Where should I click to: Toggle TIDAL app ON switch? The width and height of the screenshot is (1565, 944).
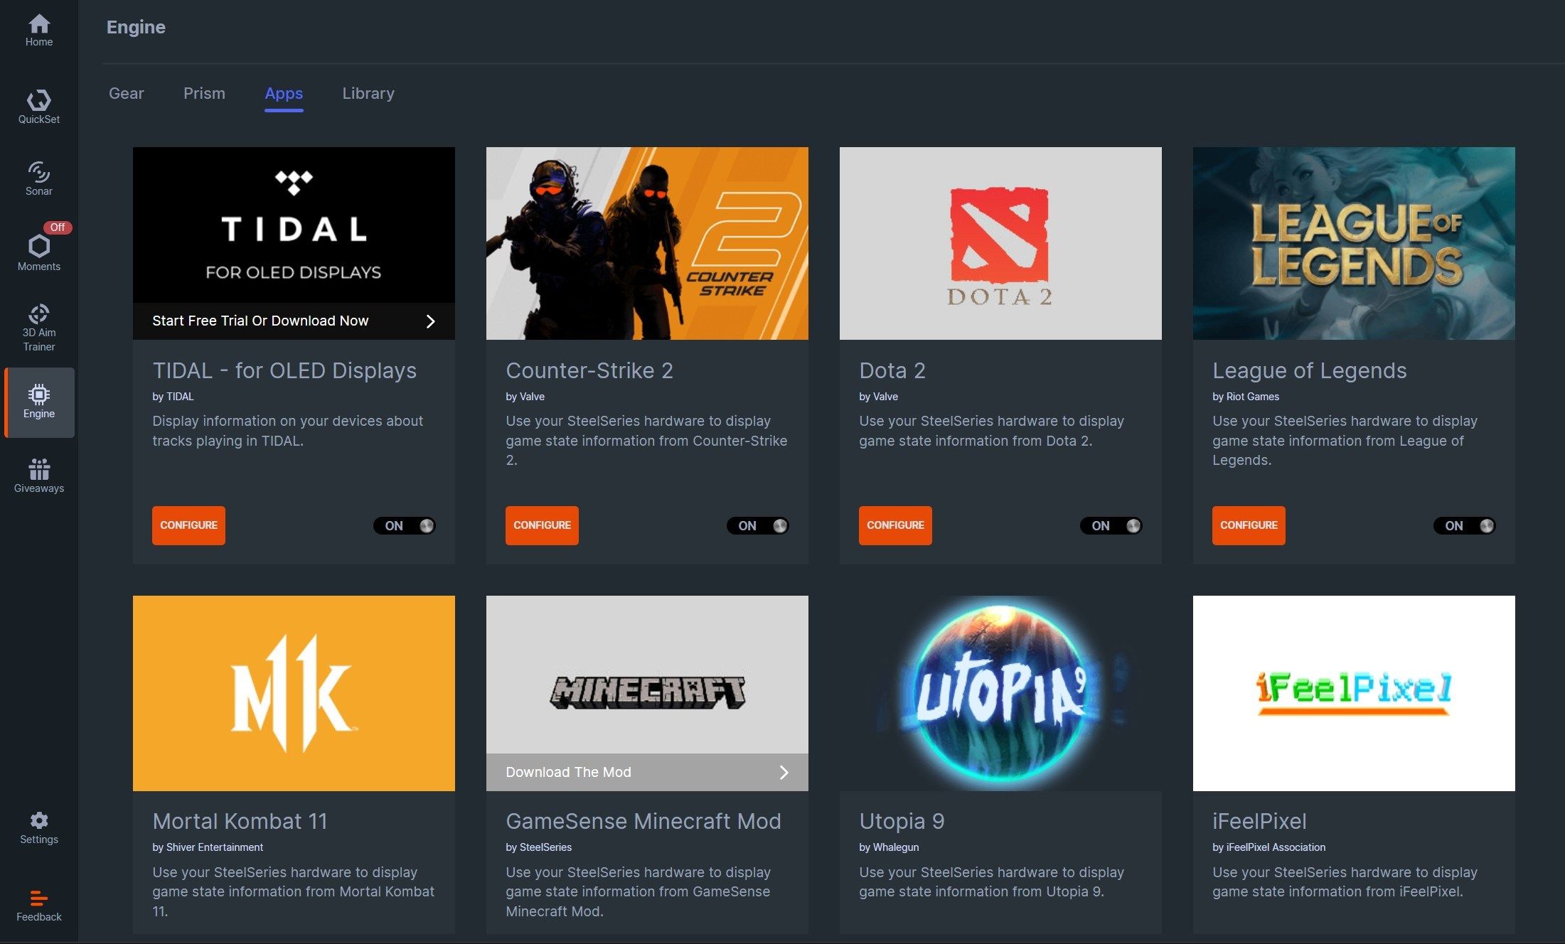pyautogui.click(x=404, y=525)
